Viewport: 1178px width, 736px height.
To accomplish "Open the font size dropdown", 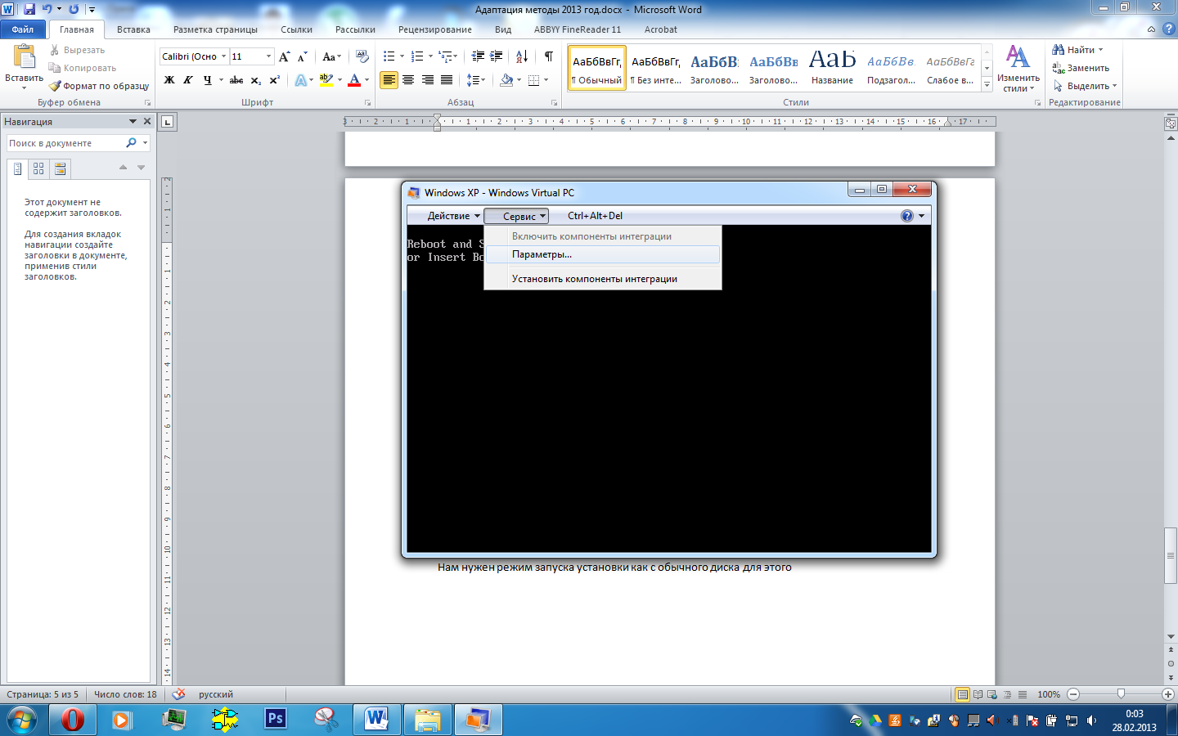I will 268,56.
